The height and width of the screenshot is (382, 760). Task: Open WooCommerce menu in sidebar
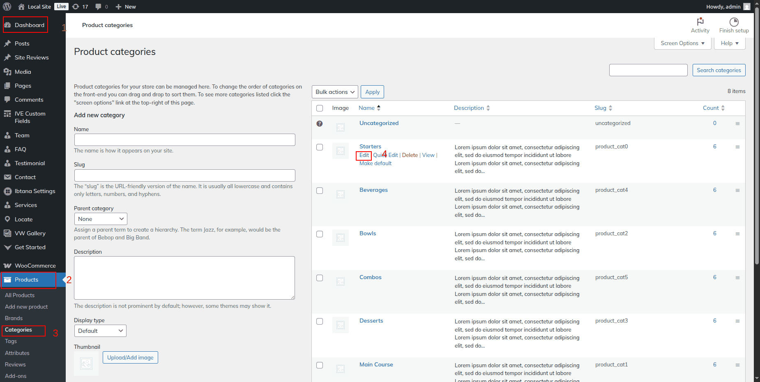(x=35, y=266)
